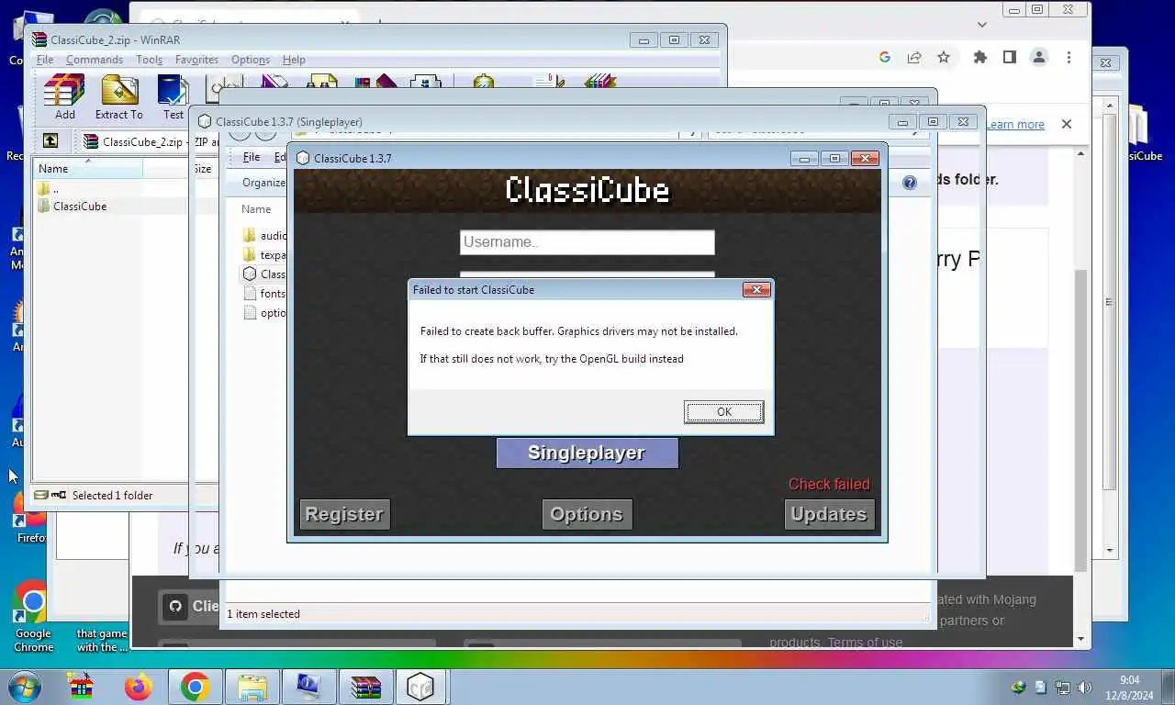Click Terms of use link on webpage
1175x705 pixels.
[865, 642]
